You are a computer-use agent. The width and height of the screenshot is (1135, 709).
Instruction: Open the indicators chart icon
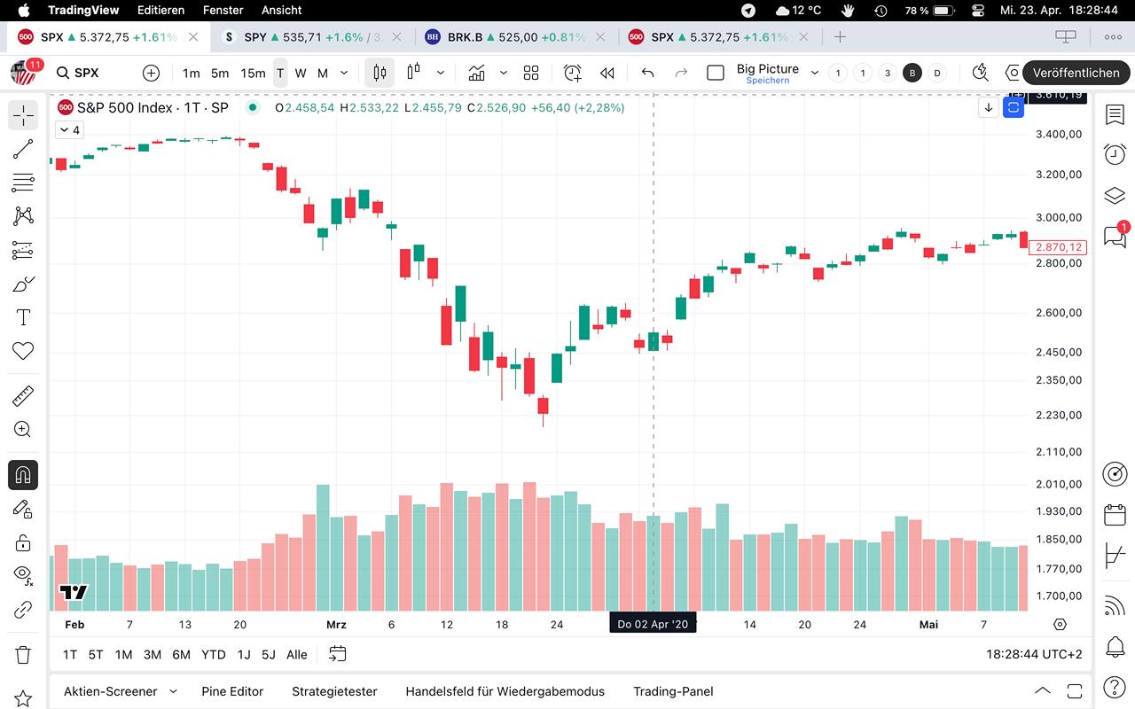pos(477,73)
